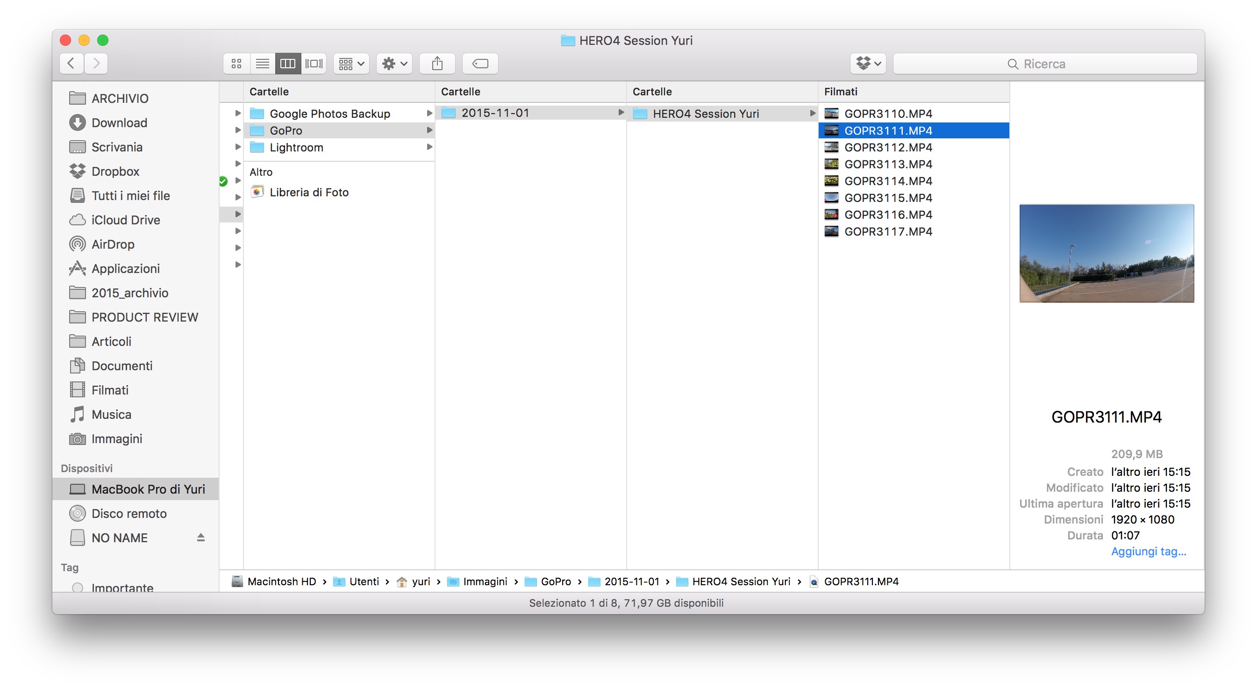This screenshot has height=689, width=1257.
Task: Open the Dropbox toolbar dropdown
Action: pos(868,64)
